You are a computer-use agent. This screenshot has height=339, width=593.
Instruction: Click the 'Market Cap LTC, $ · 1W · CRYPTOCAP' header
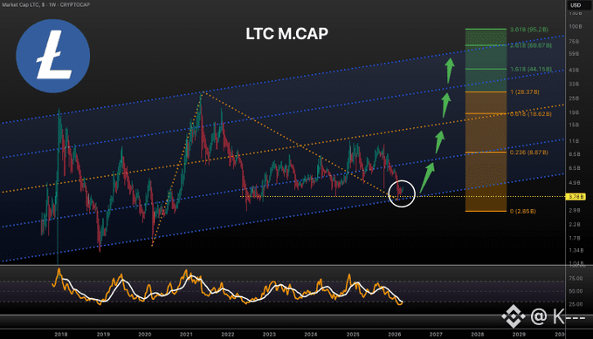coord(47,5)
